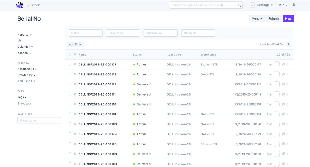Image resolution: width=310 pixels, height=167 pixels.
Task: Click the notification bell icon
Action: point(294,5)
